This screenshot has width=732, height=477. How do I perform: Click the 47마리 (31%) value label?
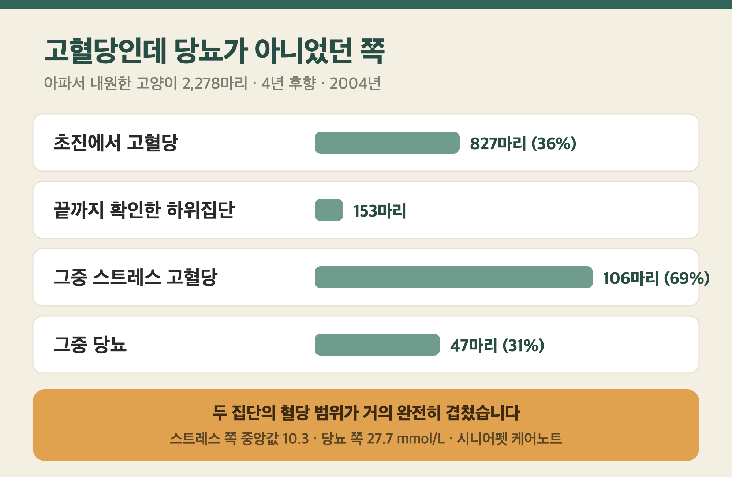[497, 345]
